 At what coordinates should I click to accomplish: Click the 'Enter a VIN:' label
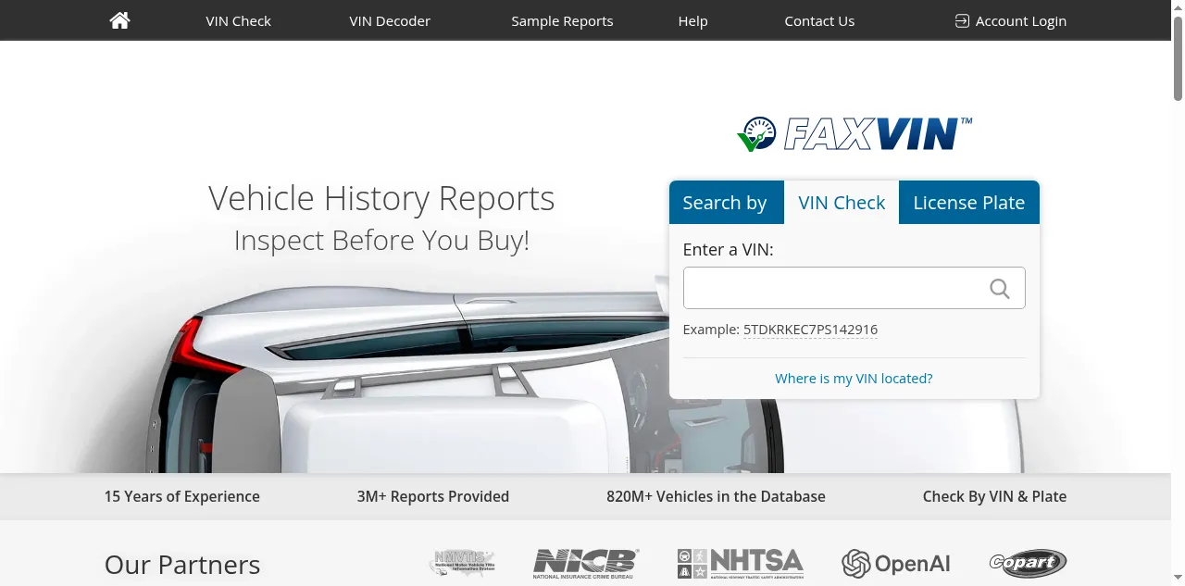(728, 249)
